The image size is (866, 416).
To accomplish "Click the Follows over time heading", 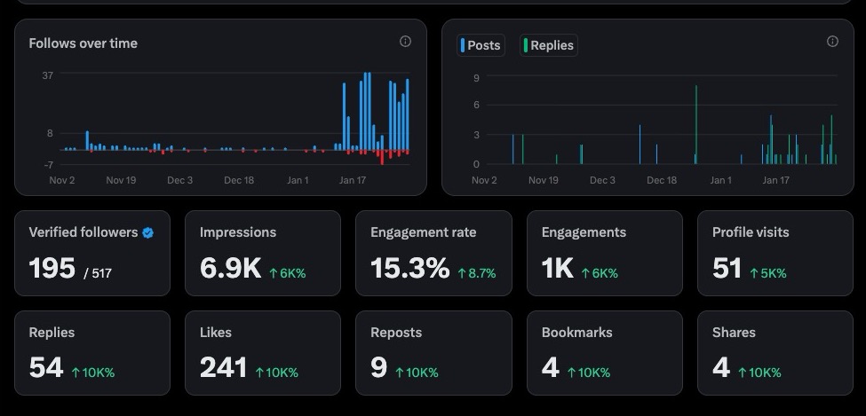I will click(83, 43).
